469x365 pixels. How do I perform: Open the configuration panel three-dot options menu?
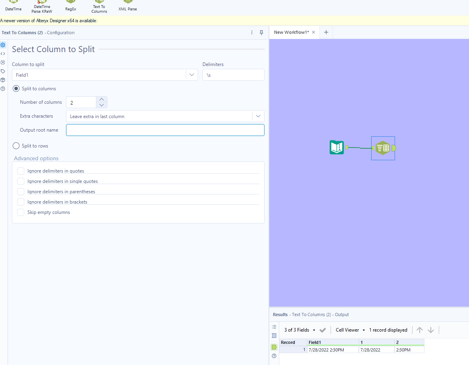point(252,33)
